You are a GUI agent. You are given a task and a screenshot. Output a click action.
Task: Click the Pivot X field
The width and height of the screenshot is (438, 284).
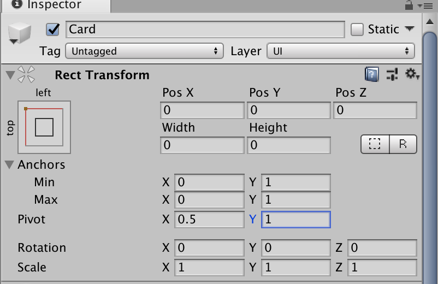209,220
